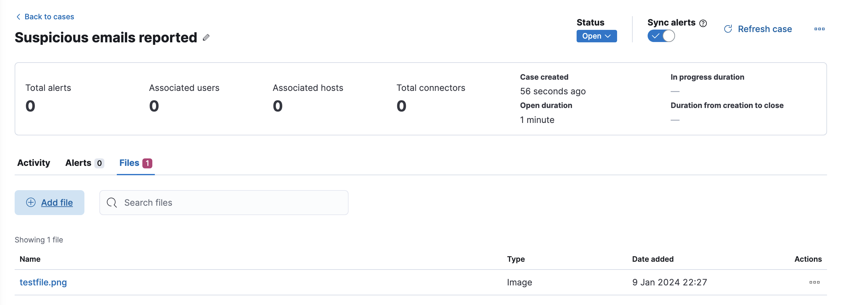Click the Type column header
This screenshot has height=305, width=842.
coord(516,259)
